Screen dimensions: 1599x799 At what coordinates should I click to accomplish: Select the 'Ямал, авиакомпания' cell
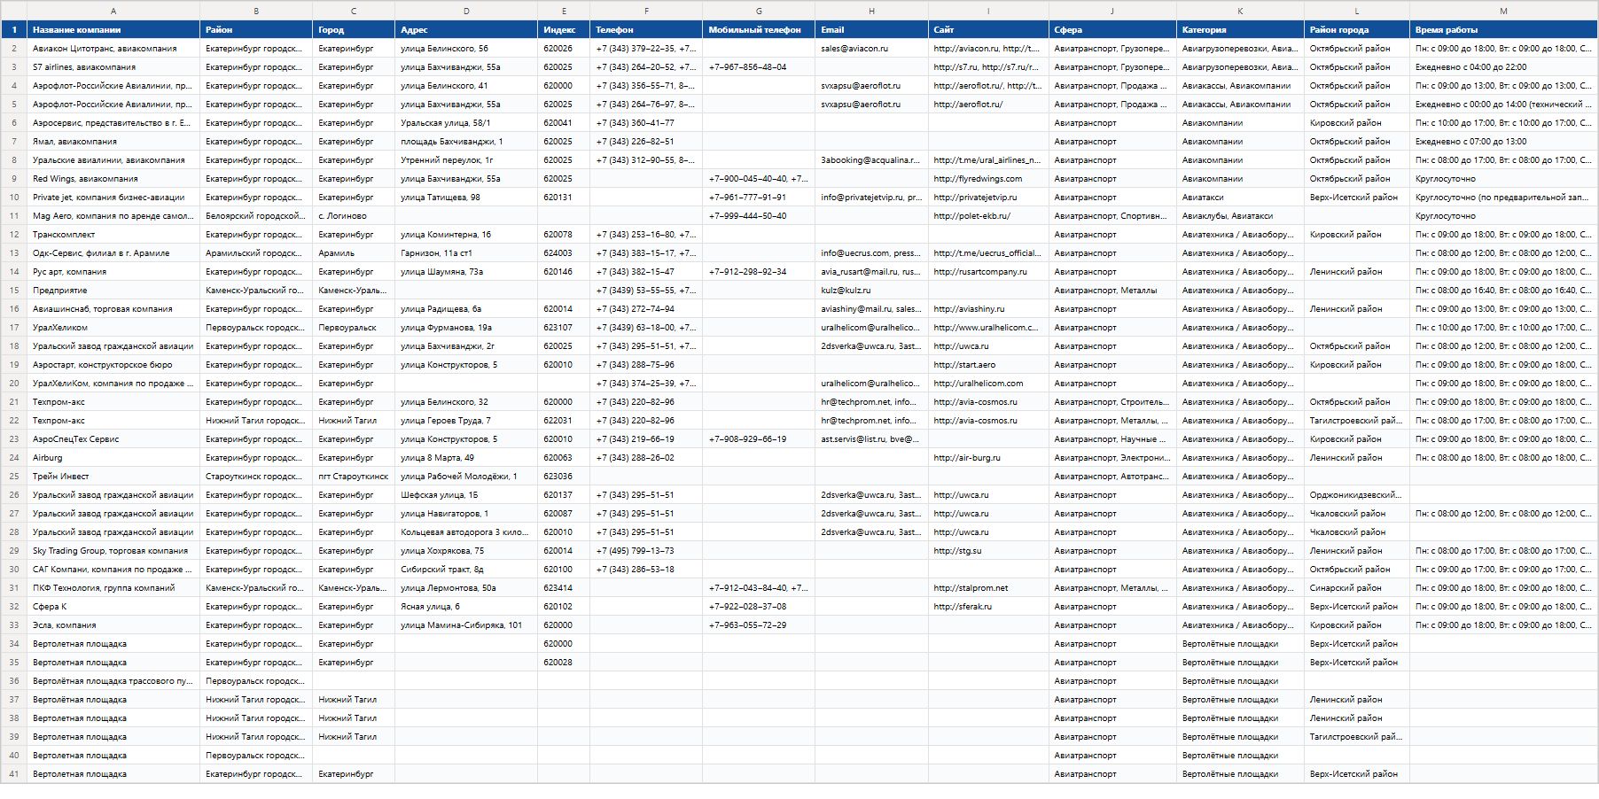(113, 142)
